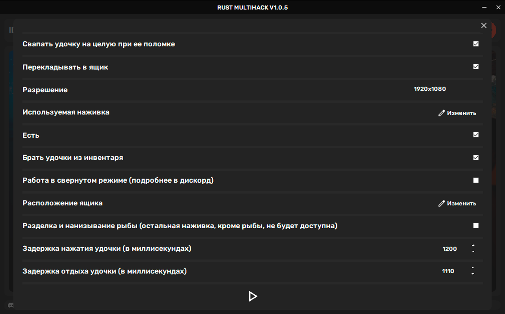
Task: Toggle the Свапать удочку на целую checkbox
Action: [x=476, y=44]
